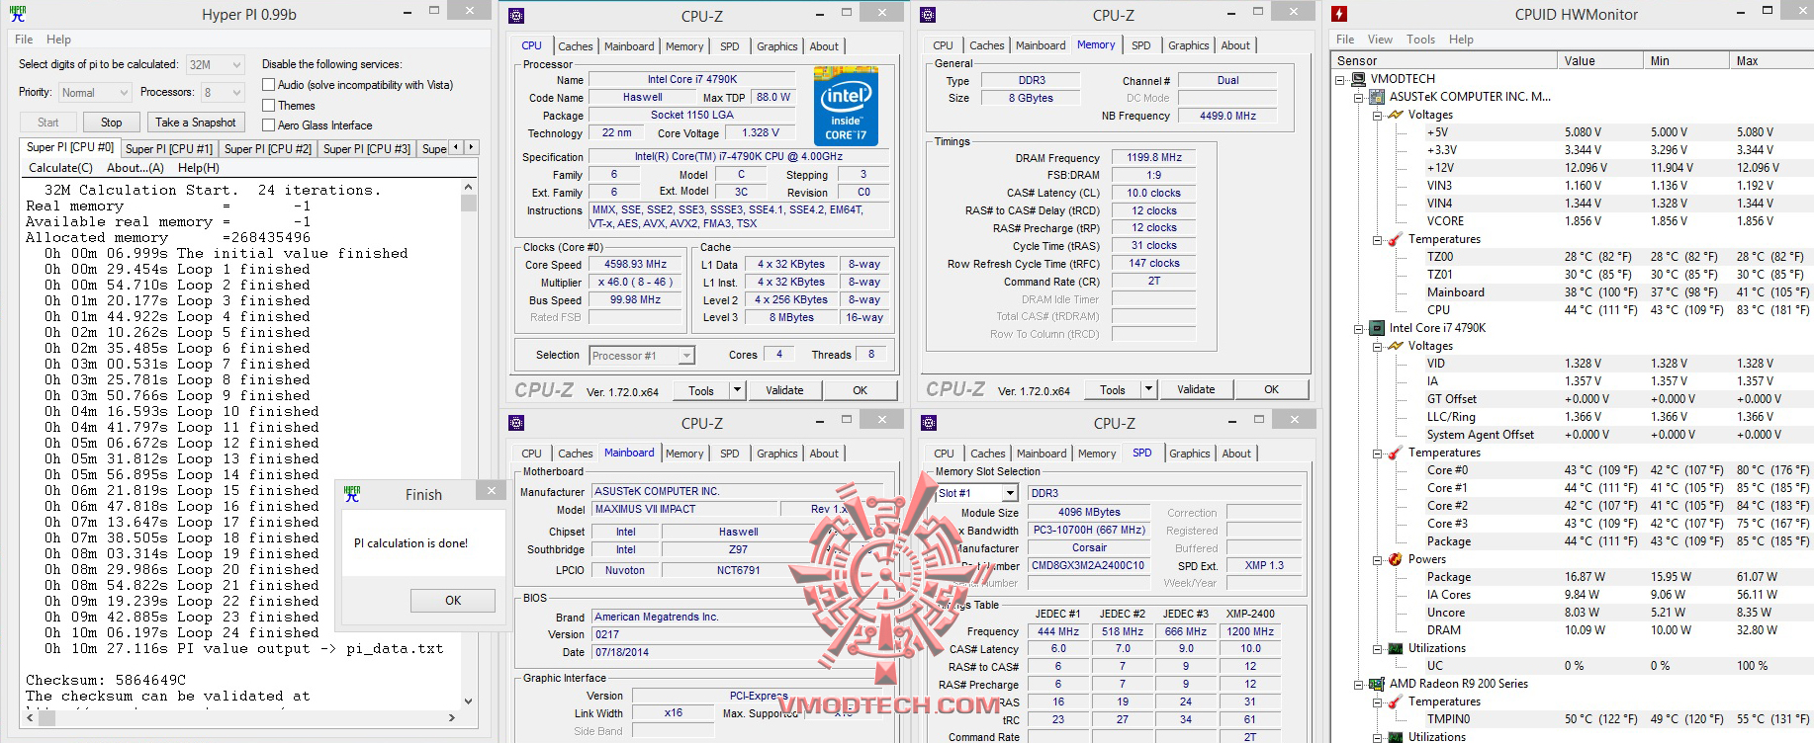This screenshot has height=743, width=1814.
Task: Click the Voltages icon under Intel Core i7 node
Action: coord(1396,346)
